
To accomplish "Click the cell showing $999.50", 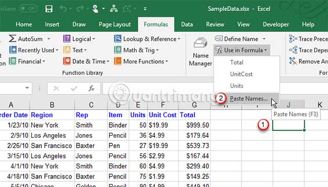I will point(194,125).
